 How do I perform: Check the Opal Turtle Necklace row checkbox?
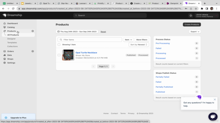(59, 55)
